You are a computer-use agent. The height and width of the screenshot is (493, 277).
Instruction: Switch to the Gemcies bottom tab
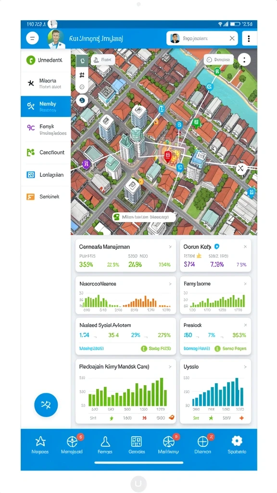pos(137,445)
